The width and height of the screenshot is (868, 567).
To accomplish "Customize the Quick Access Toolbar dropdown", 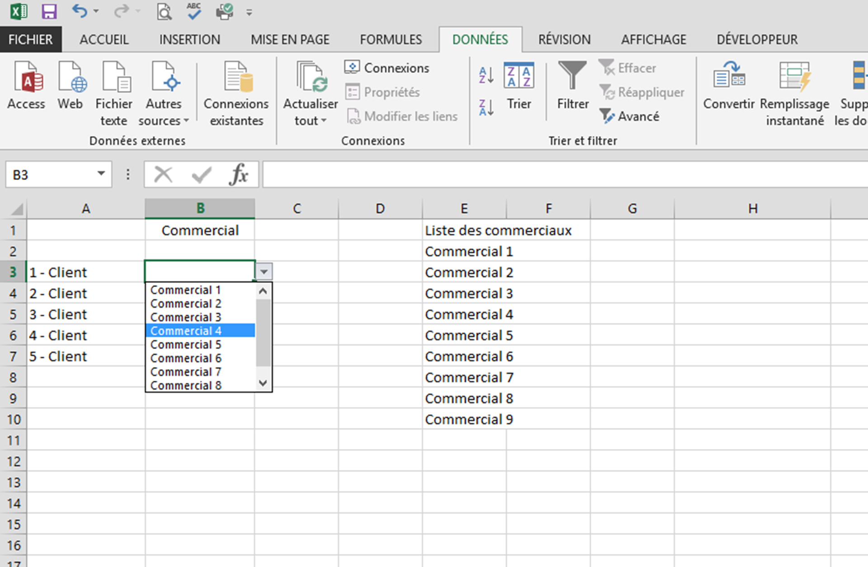I will point(249,13).
